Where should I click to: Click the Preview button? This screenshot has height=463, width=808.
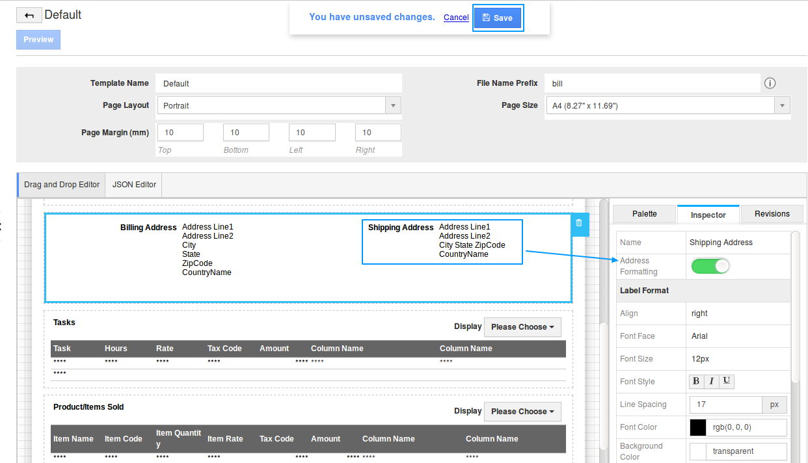(38, 40)
